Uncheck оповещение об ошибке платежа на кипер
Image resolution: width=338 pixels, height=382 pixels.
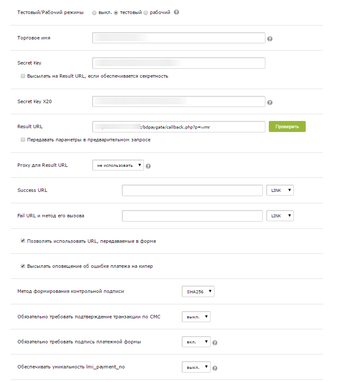pos(23,266)
